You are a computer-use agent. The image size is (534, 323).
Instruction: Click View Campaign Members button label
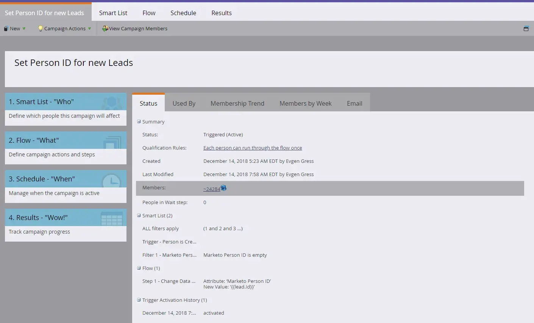click(138, 28)
